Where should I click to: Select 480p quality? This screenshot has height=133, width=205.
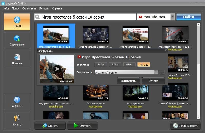click(x=129, y=65)
